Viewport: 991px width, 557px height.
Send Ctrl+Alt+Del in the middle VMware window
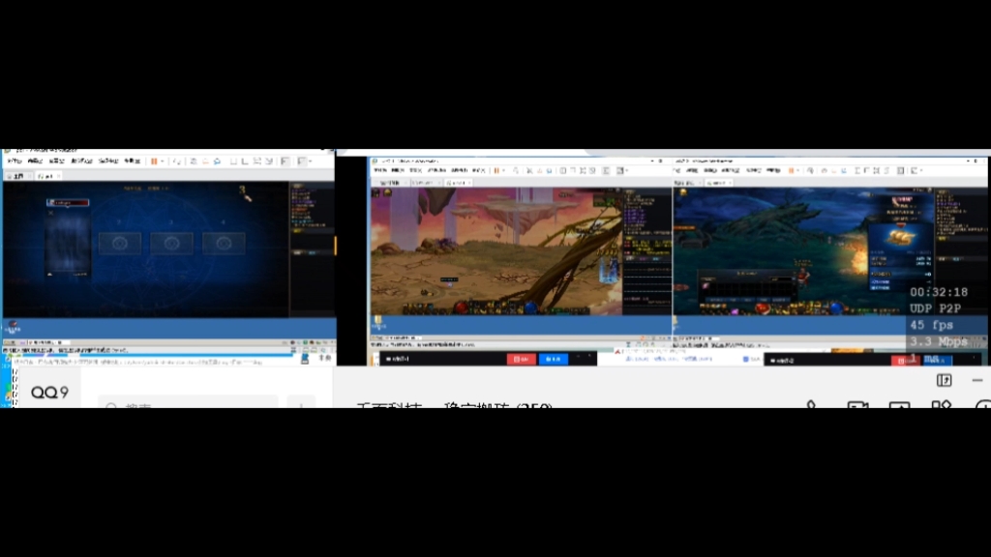tap(517, 170)
